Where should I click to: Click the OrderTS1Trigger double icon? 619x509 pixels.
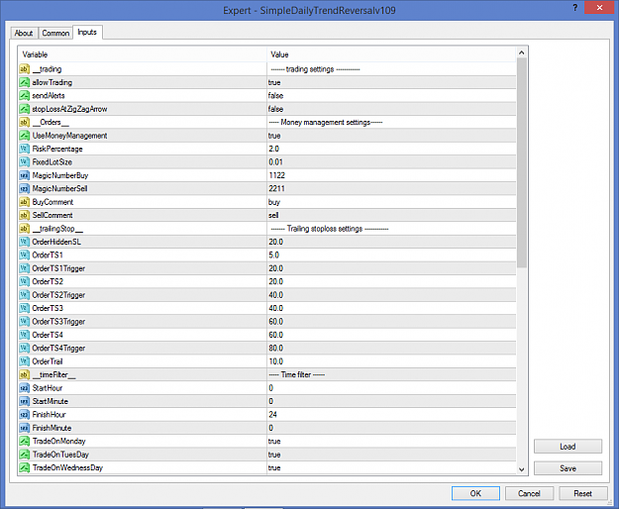point(25,268)
